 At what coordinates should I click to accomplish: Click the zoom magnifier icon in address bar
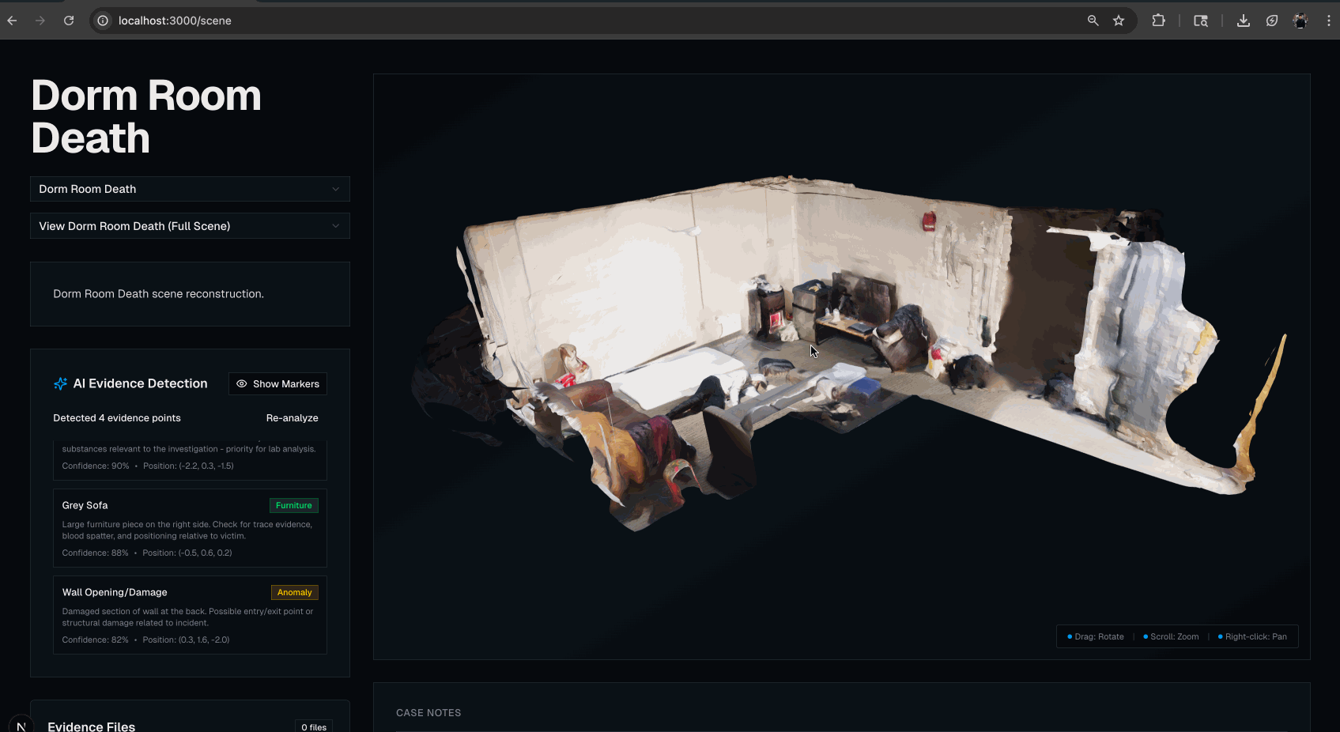[1093, 21]
